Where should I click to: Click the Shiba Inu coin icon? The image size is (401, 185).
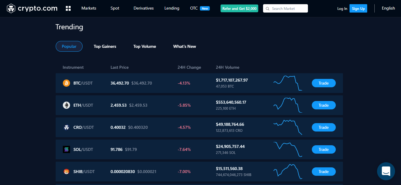[x=66, y=172]
